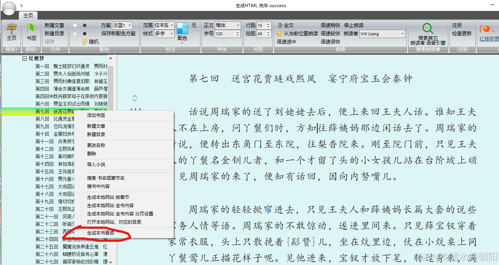Select the white color scheme dot
Screen dimensions: 499x265
pyautogui.click(x=75, y=25)
